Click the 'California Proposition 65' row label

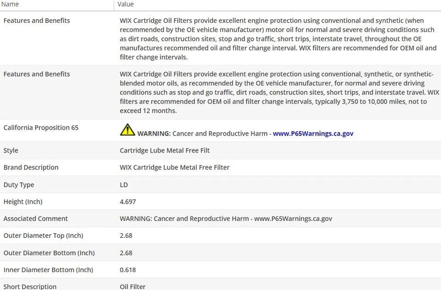[x=41, y=128]
